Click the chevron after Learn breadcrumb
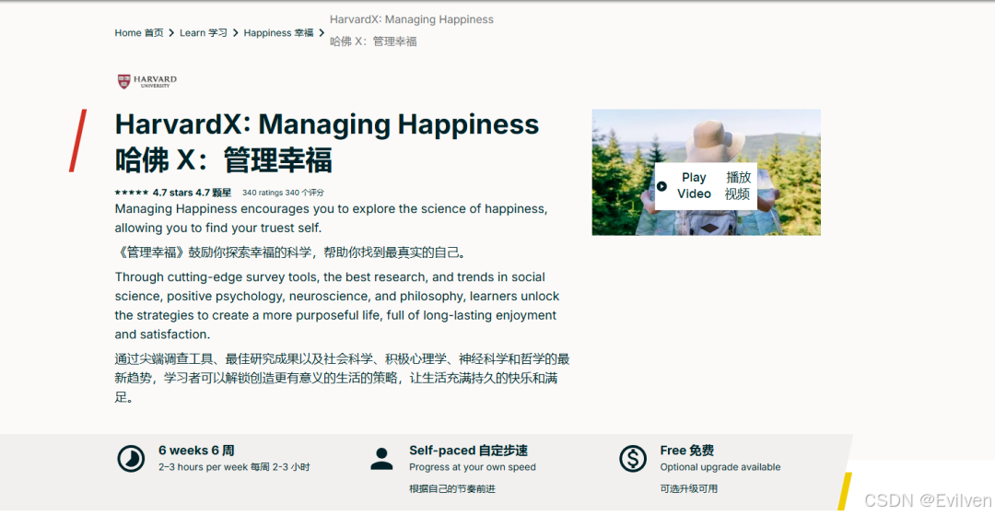Screen dimensions: 995x516 [236, 33]
